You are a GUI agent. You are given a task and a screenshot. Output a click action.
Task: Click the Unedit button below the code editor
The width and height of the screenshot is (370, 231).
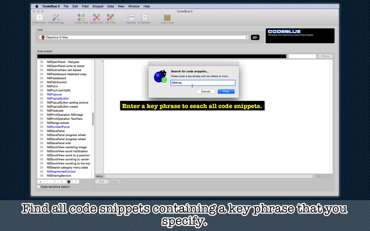[x=114, y=182]
